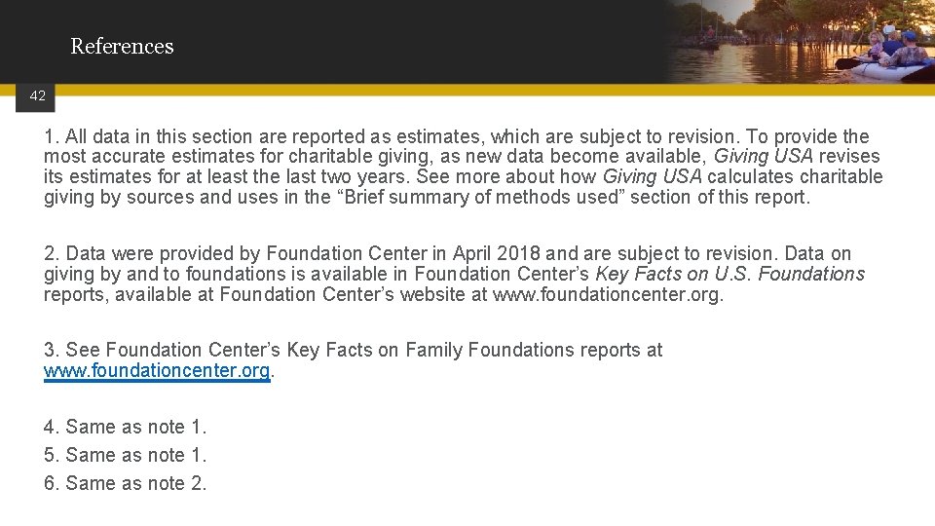Open the underlined www.foundationcenter.org link
The width and height of the screenshot is (935, 526).
[x=156, y=371]
